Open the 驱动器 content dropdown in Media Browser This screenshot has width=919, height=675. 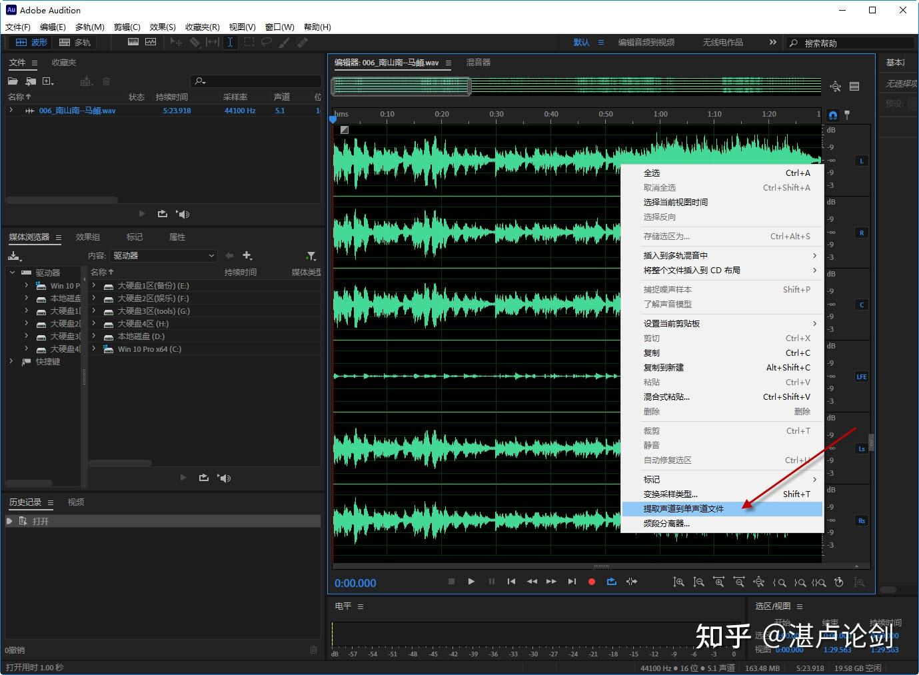163,255
